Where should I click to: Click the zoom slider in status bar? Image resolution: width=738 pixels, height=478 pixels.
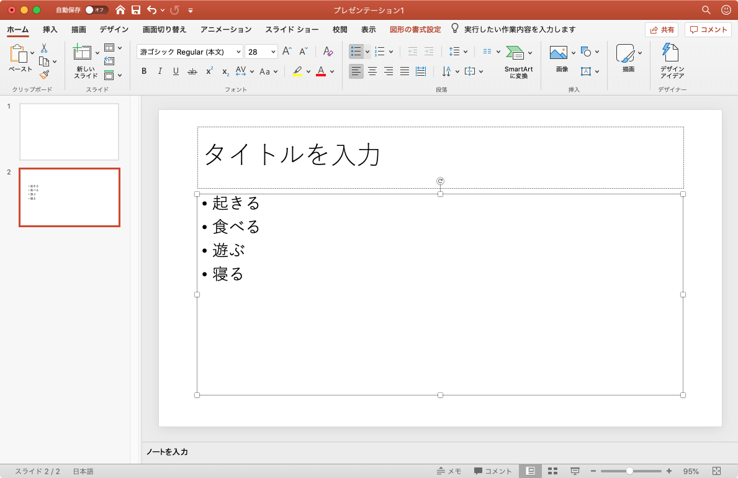pos(629,471)
